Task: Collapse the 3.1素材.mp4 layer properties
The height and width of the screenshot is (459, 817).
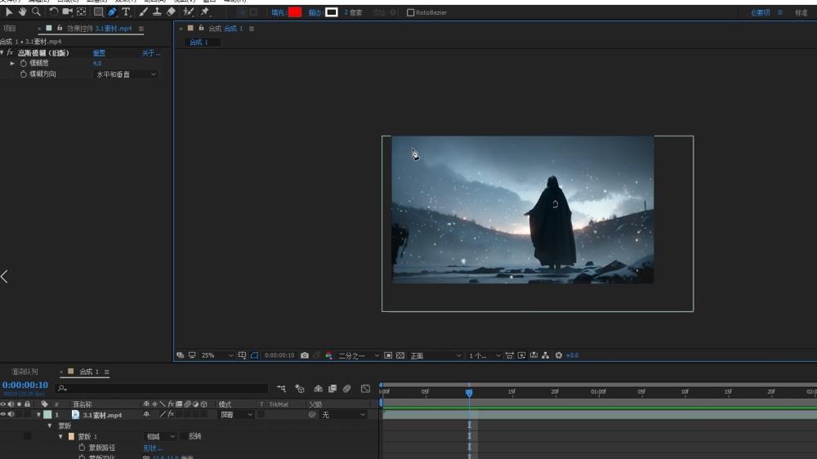Action: [38, 415]
